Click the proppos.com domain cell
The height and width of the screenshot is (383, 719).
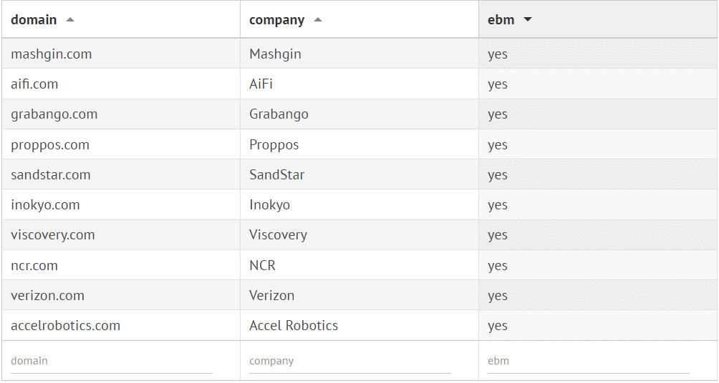[50, 145]
